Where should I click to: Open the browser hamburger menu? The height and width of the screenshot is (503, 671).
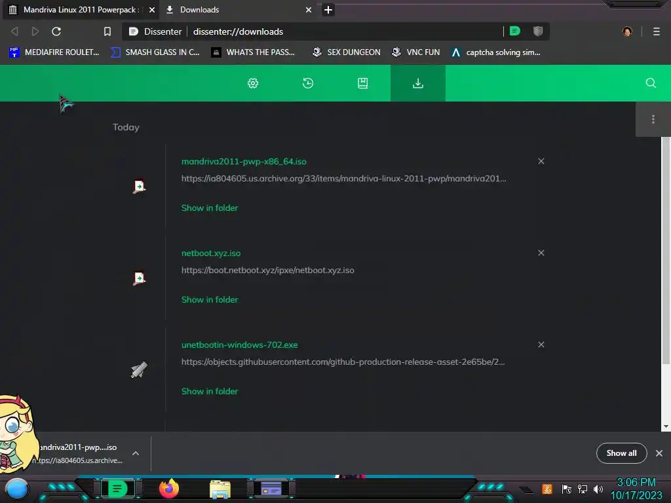point(657,31)
